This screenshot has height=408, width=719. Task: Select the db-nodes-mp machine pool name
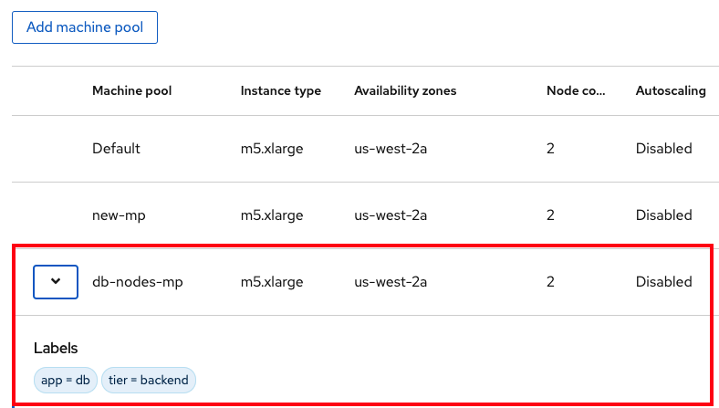(138, 282)
